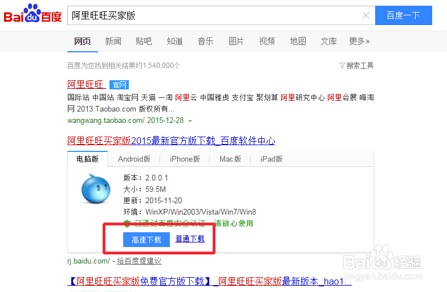Open 搜索工具 filter options
Screen dimensions: 447x292
(356, 66)
